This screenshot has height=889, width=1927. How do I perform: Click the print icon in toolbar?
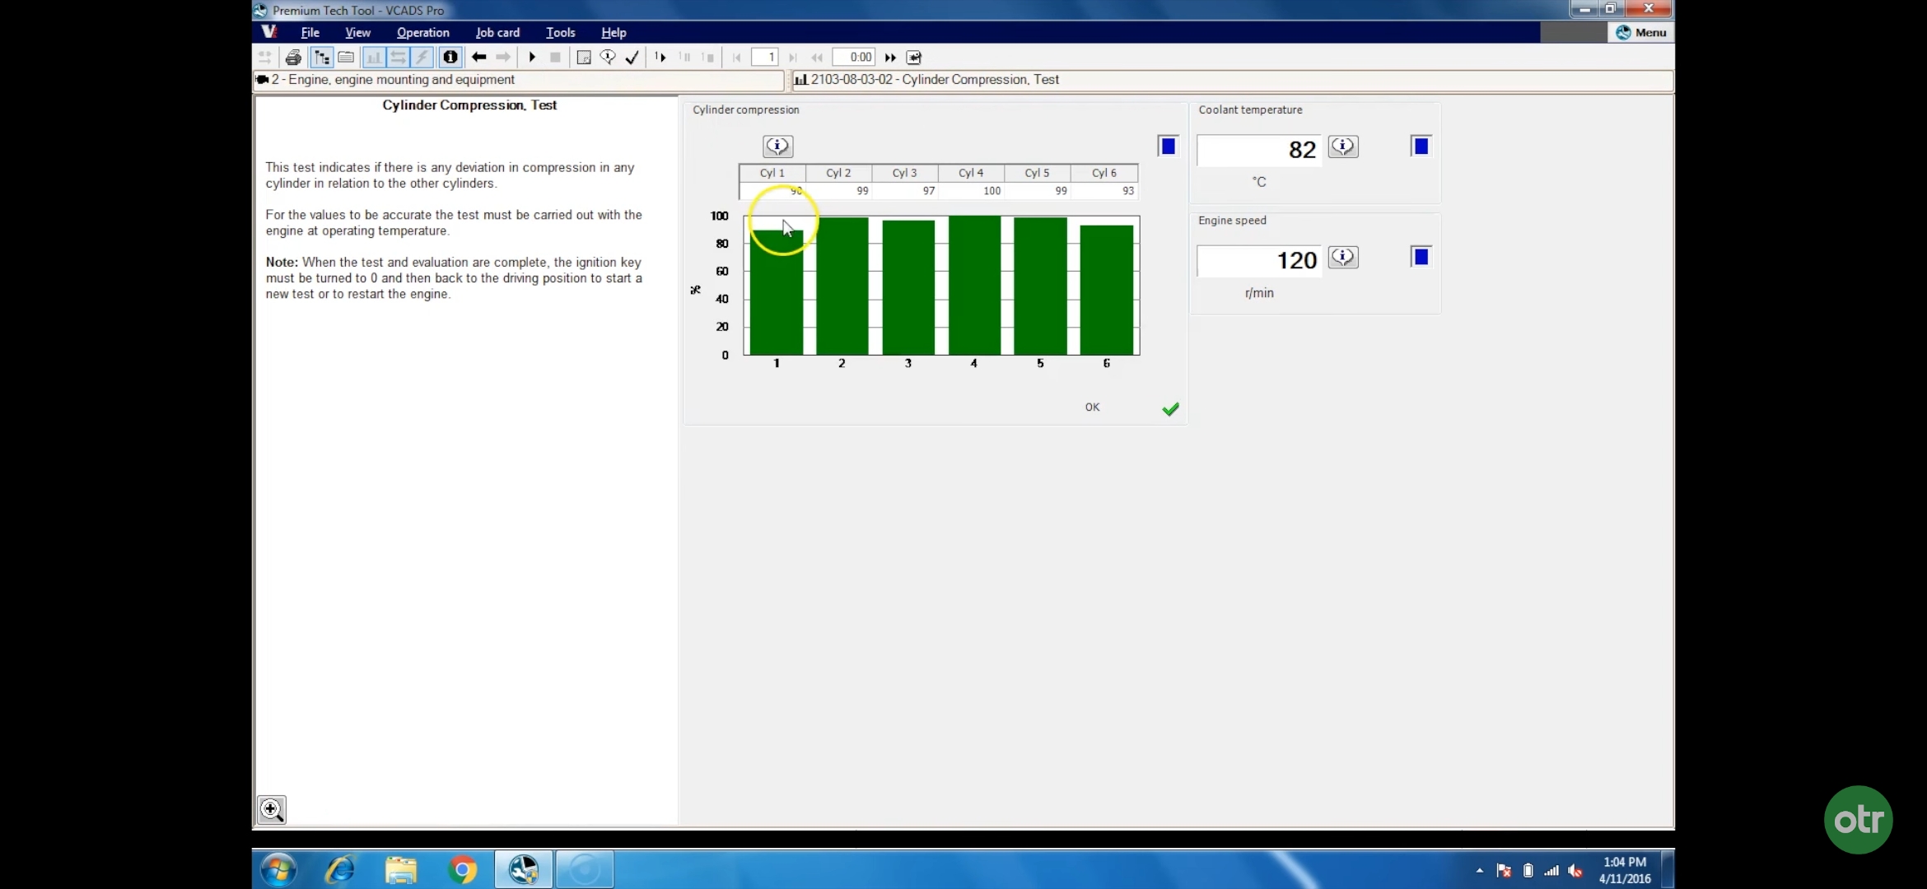coord(293,58)
